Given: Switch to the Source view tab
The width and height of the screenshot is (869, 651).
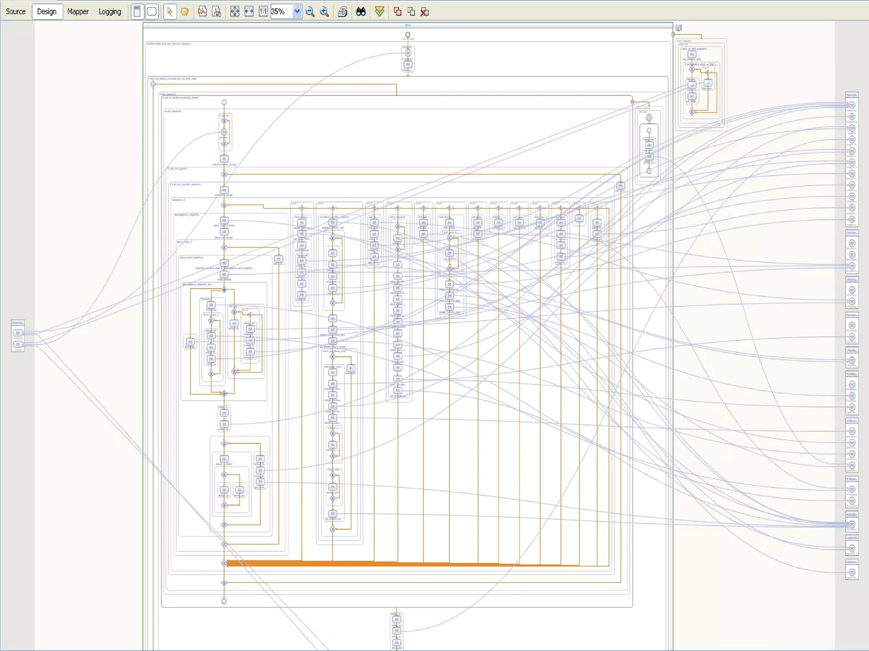Looking at the screenshot, I should [16, 11].
